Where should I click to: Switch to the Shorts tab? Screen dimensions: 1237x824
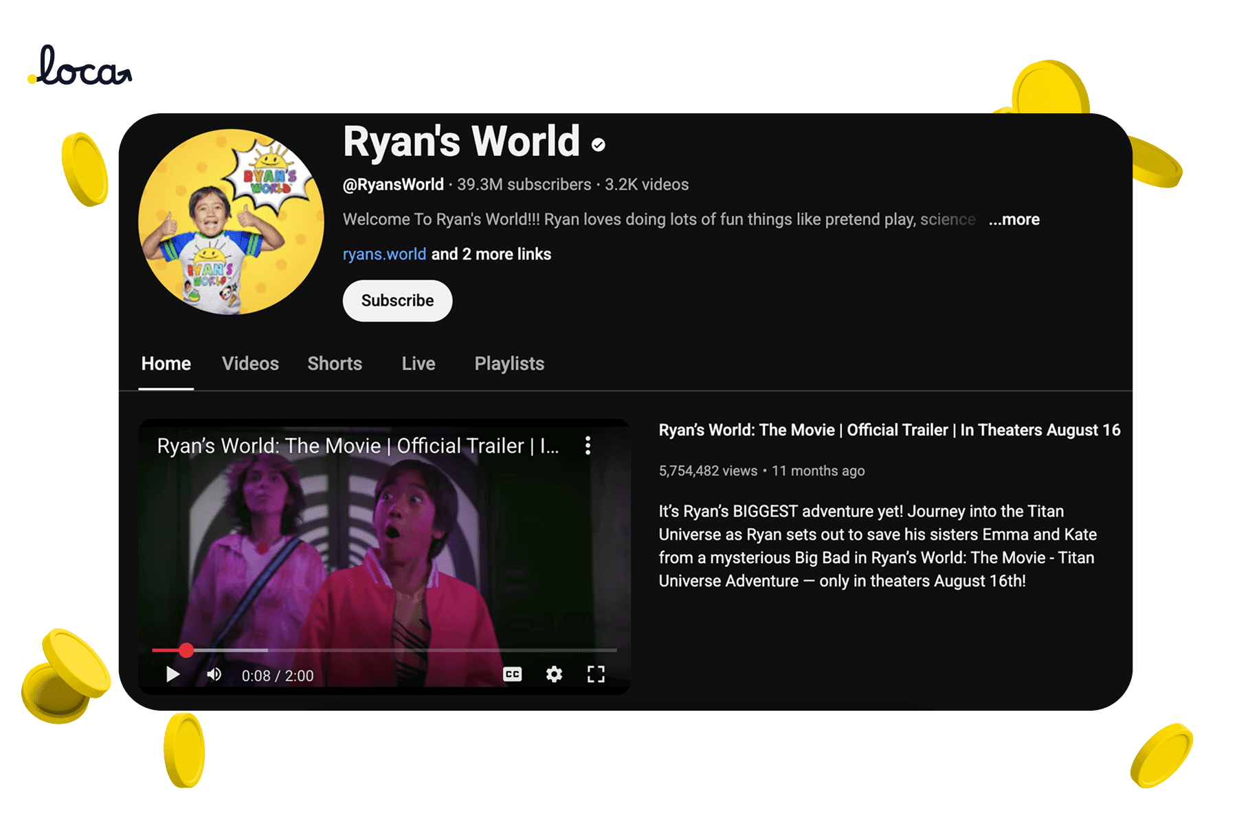335,363
